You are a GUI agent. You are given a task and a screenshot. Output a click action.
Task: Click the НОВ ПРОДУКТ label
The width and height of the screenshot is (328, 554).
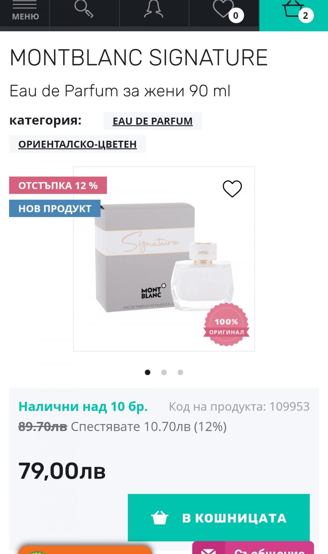(x=55, y=208)
